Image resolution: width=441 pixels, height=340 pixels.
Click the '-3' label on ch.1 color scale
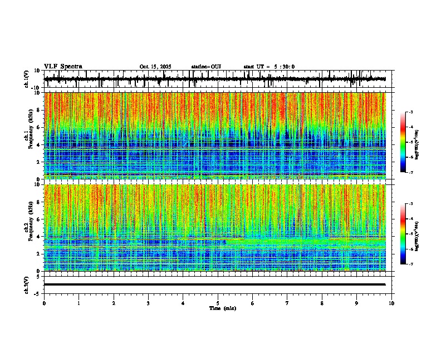pyautogui.click(x=410, y=112)
